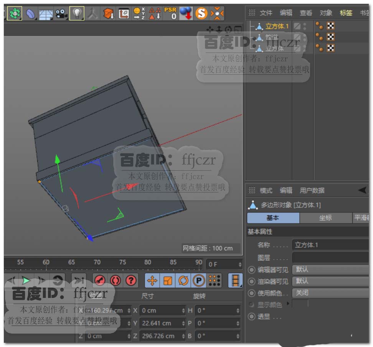Open 对象 menu in object manager
Screen dimensions: 373x347
click(326, 13)
